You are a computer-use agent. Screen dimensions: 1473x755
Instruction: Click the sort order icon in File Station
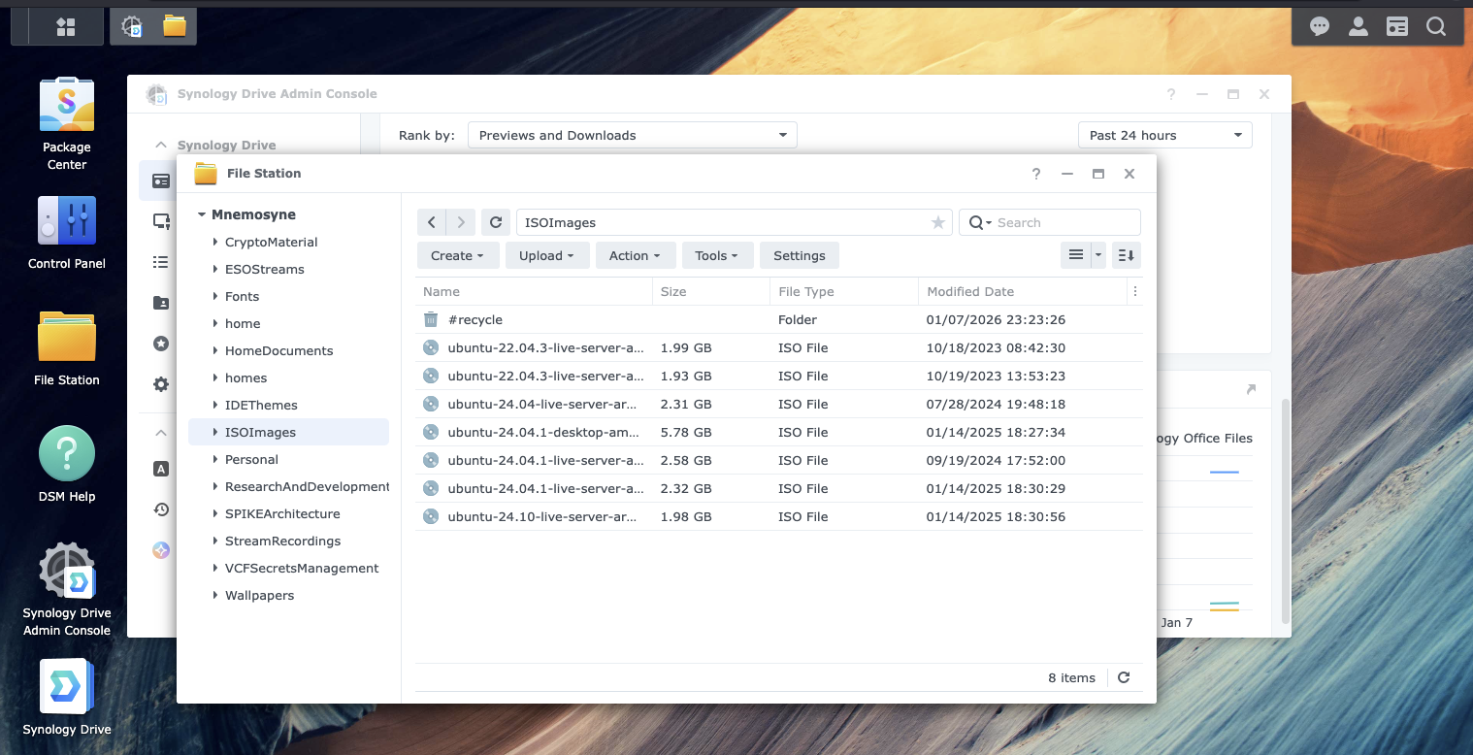pos(1126,255)
